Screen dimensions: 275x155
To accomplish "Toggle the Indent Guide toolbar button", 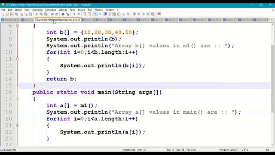I will coord(105,14).
